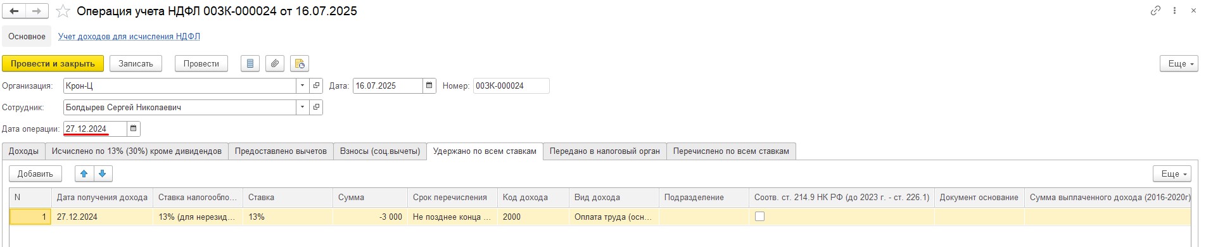Screen dimensions: 1206x247
Task: Move table row up with arrow
Action: click(84, 174)
